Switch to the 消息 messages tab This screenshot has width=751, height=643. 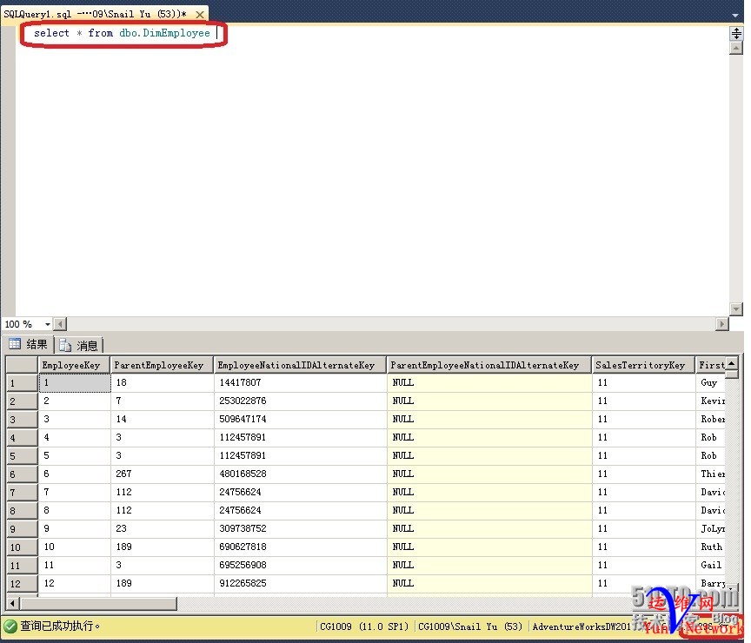pos(78,345)
